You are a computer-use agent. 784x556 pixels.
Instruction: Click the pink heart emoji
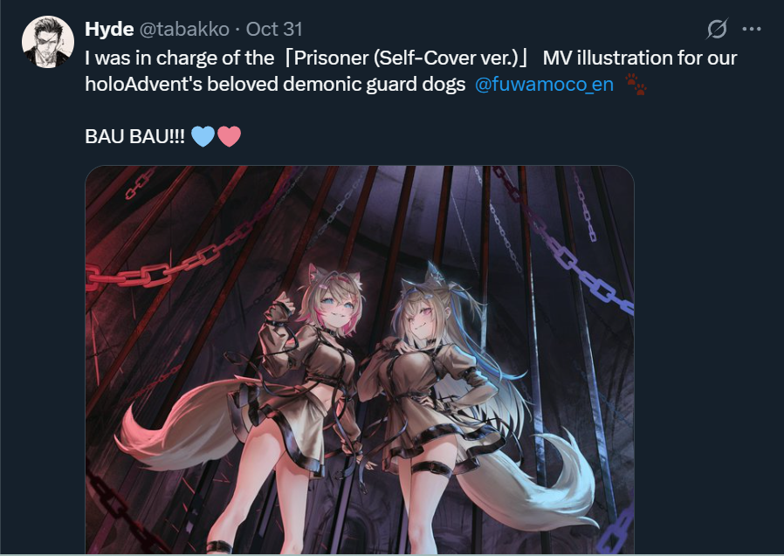tap(229, 136)
